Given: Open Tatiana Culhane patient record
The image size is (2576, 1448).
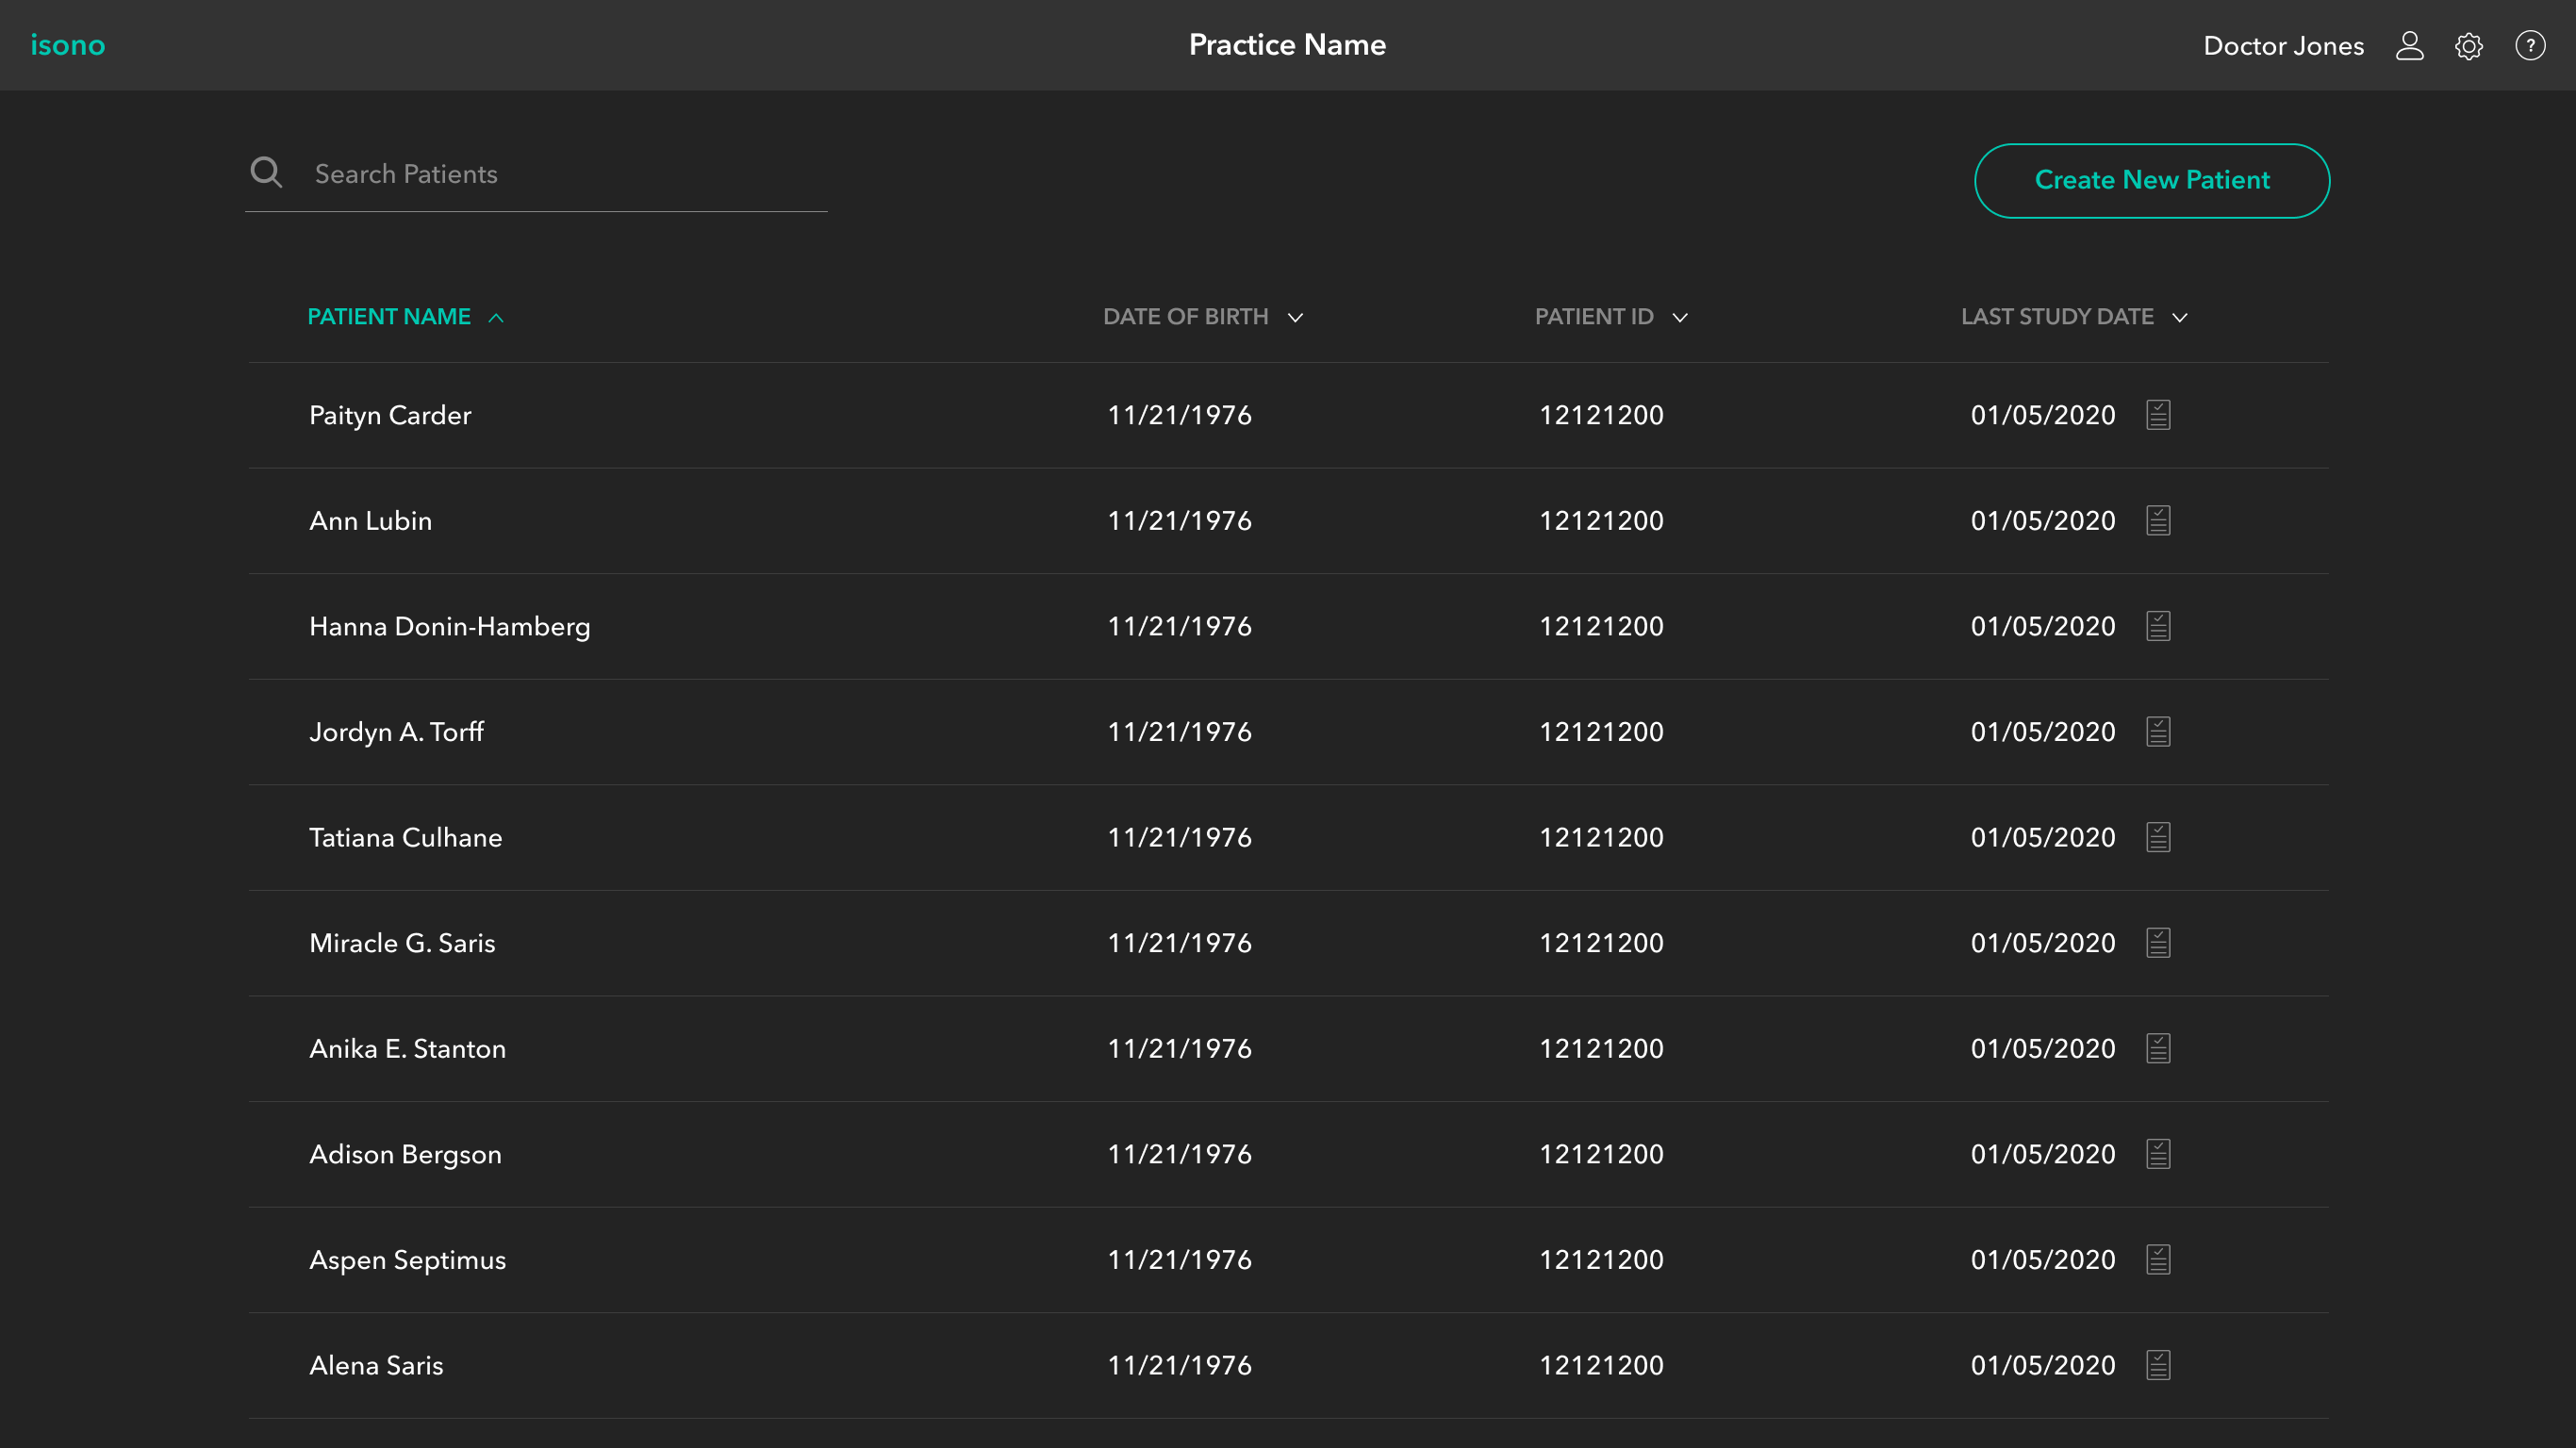Looking at the screenshot, I should [x=405, y=838].
